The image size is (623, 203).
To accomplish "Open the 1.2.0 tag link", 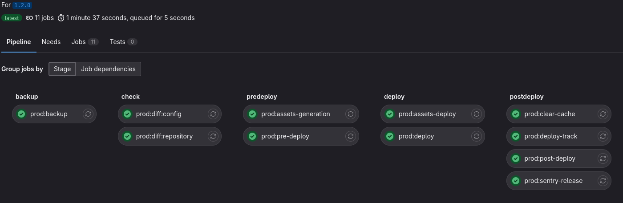I will tap(22, 5).
